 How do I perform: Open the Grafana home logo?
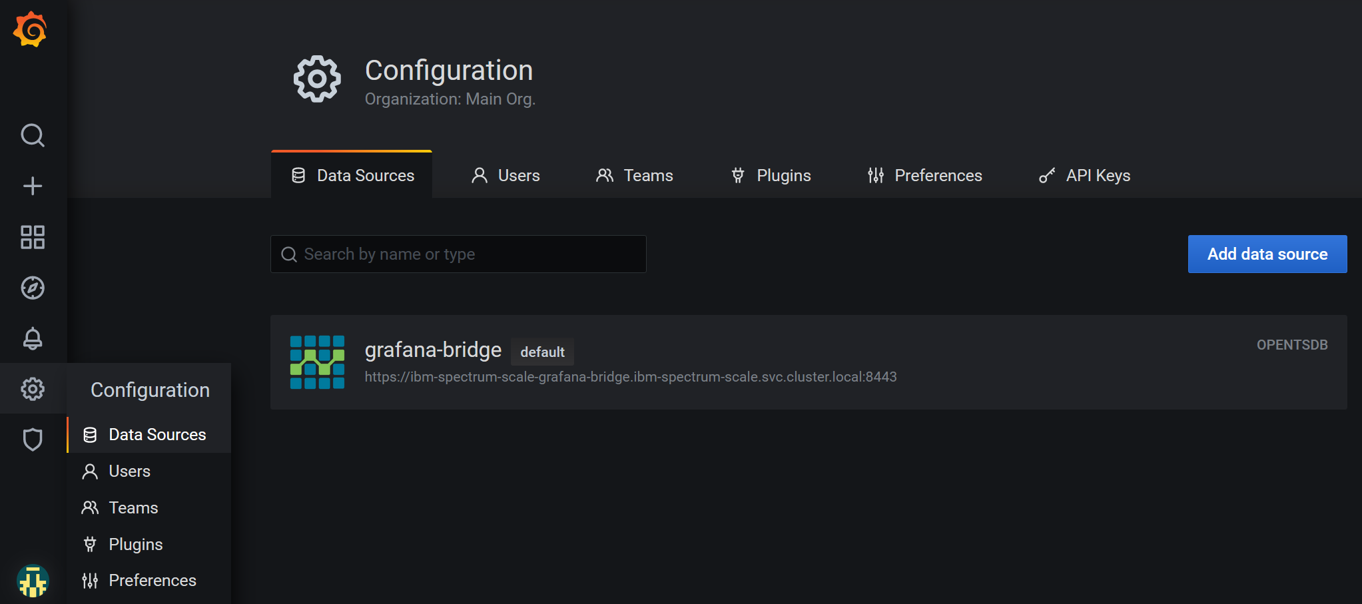pyautogui.click(x=31, y=29)
